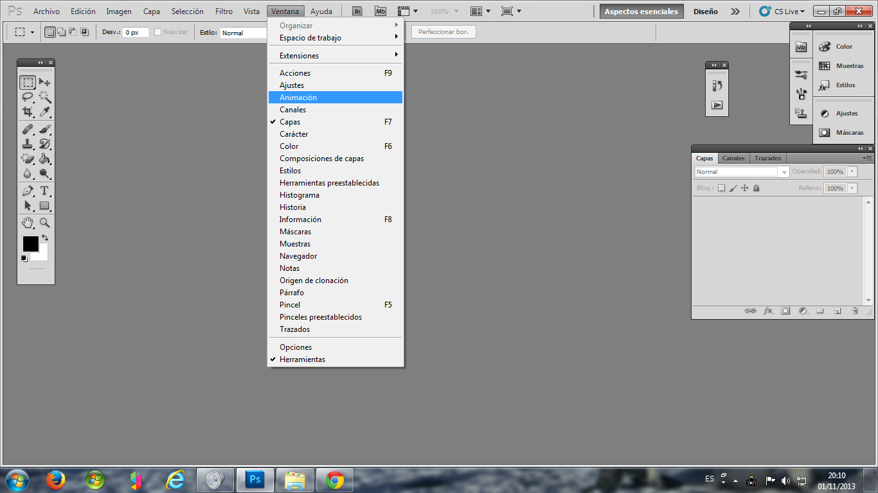Switch to the Diseño workspace
Screen dimensions: 878x493
point(705,11)
